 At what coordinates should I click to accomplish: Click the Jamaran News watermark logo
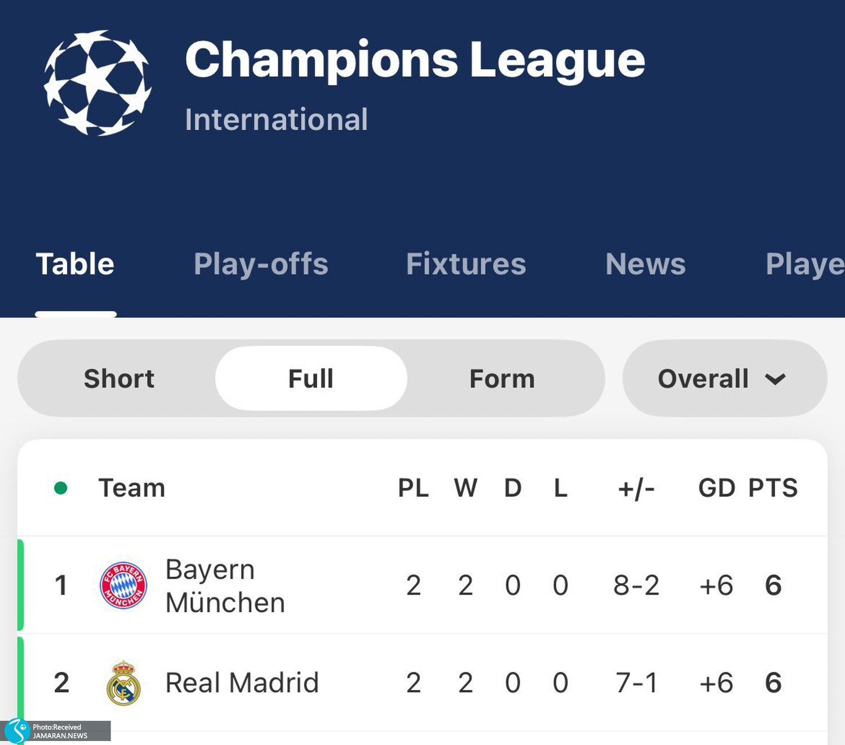tap(18, 731)
